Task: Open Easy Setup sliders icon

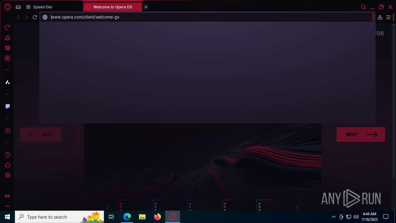Action: click(388, 17)
